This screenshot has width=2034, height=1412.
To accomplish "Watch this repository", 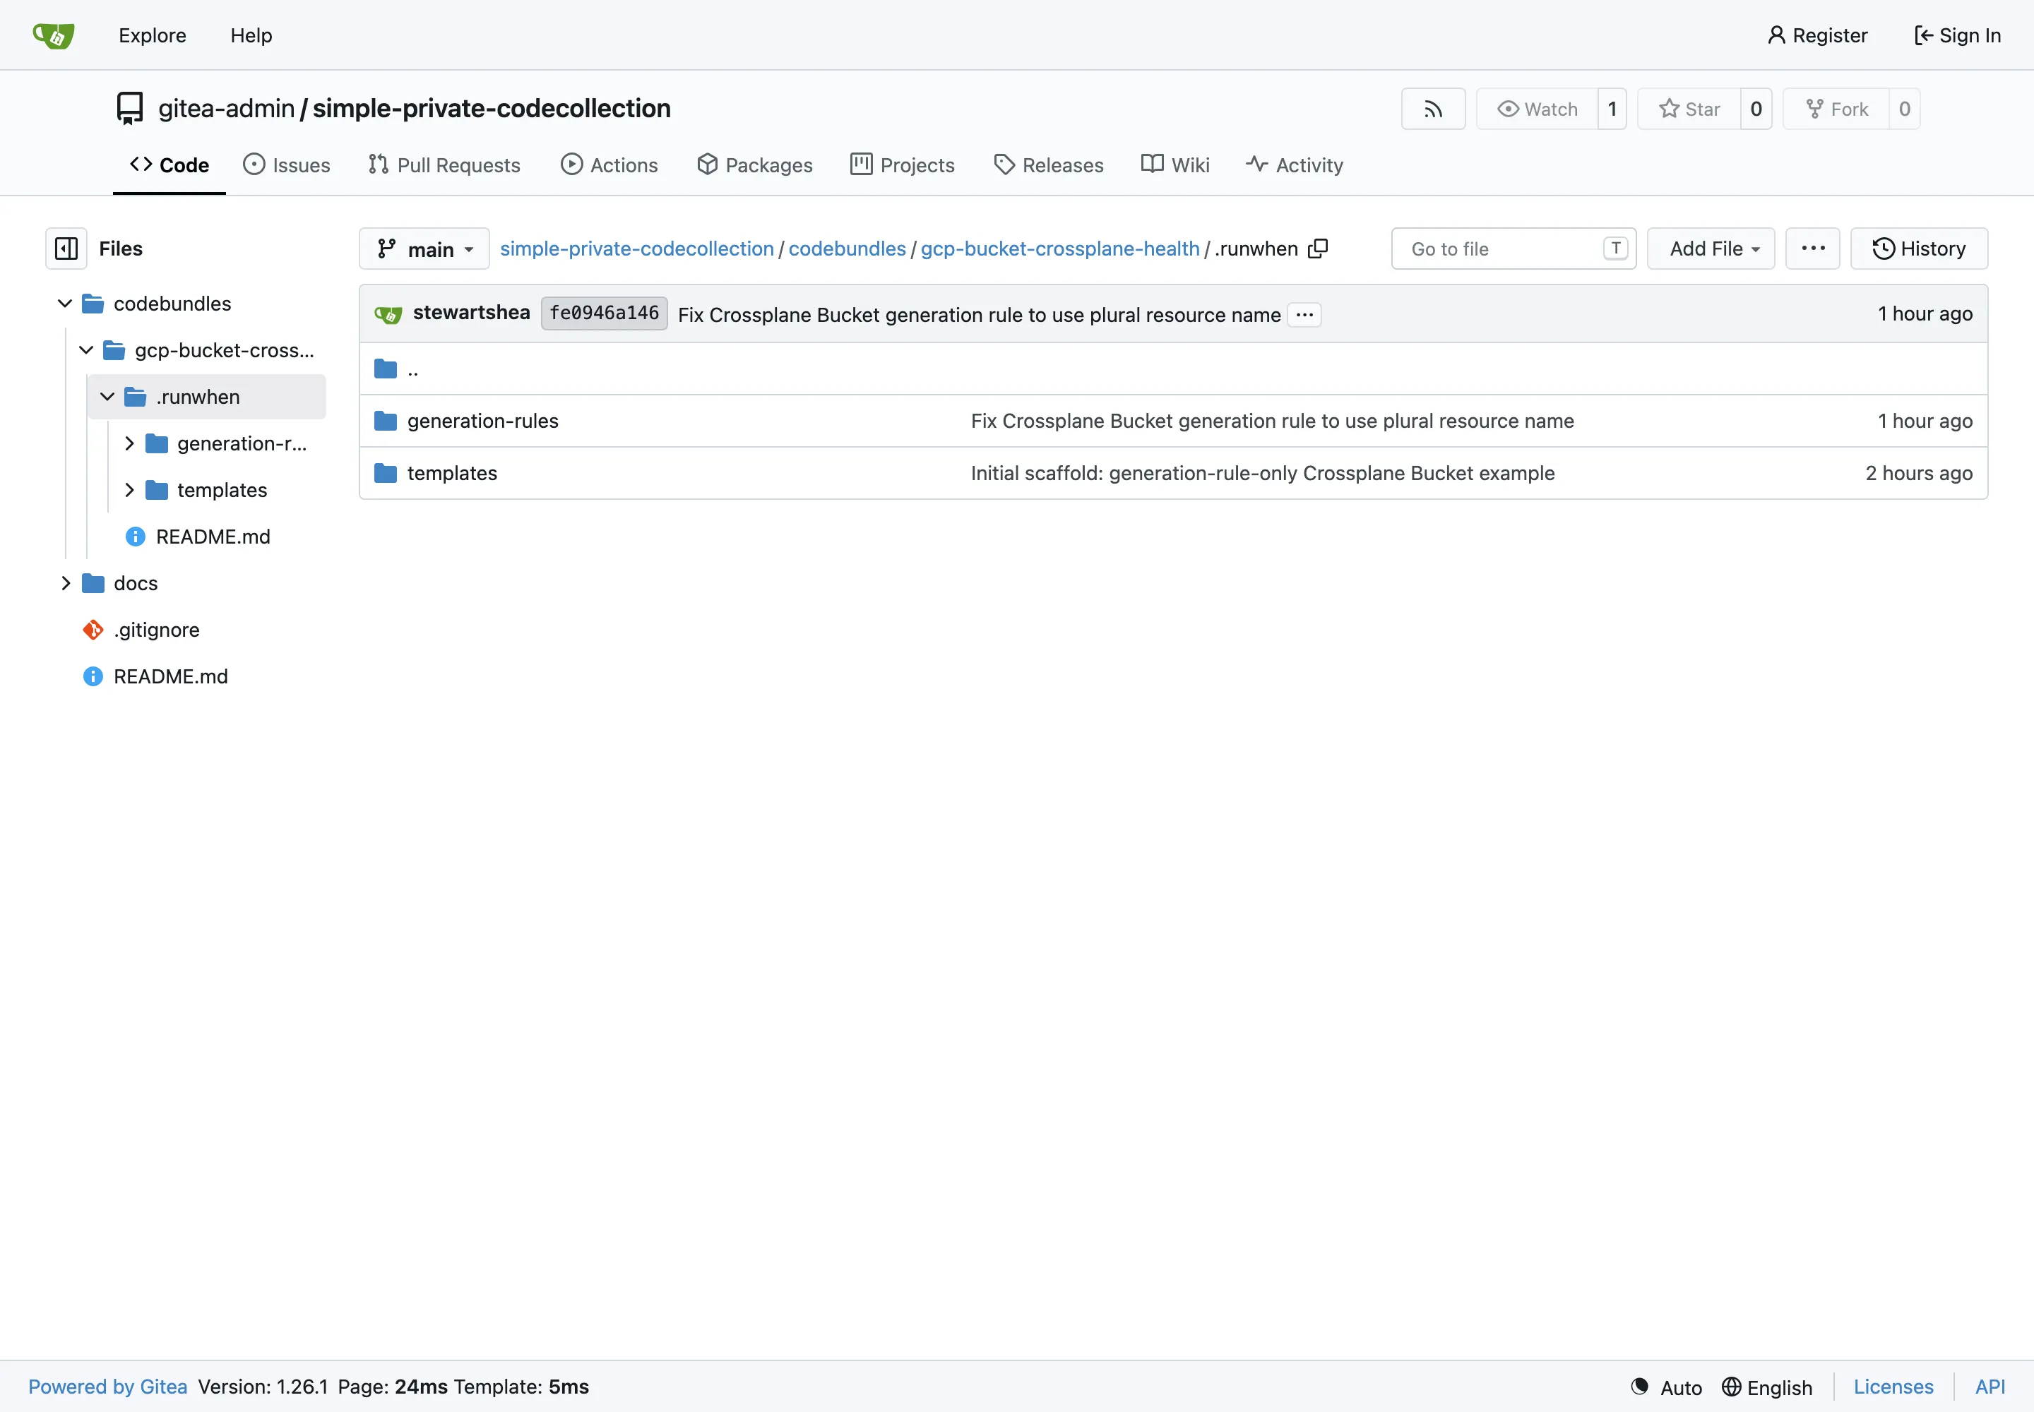I will (x=1538, y=109).
